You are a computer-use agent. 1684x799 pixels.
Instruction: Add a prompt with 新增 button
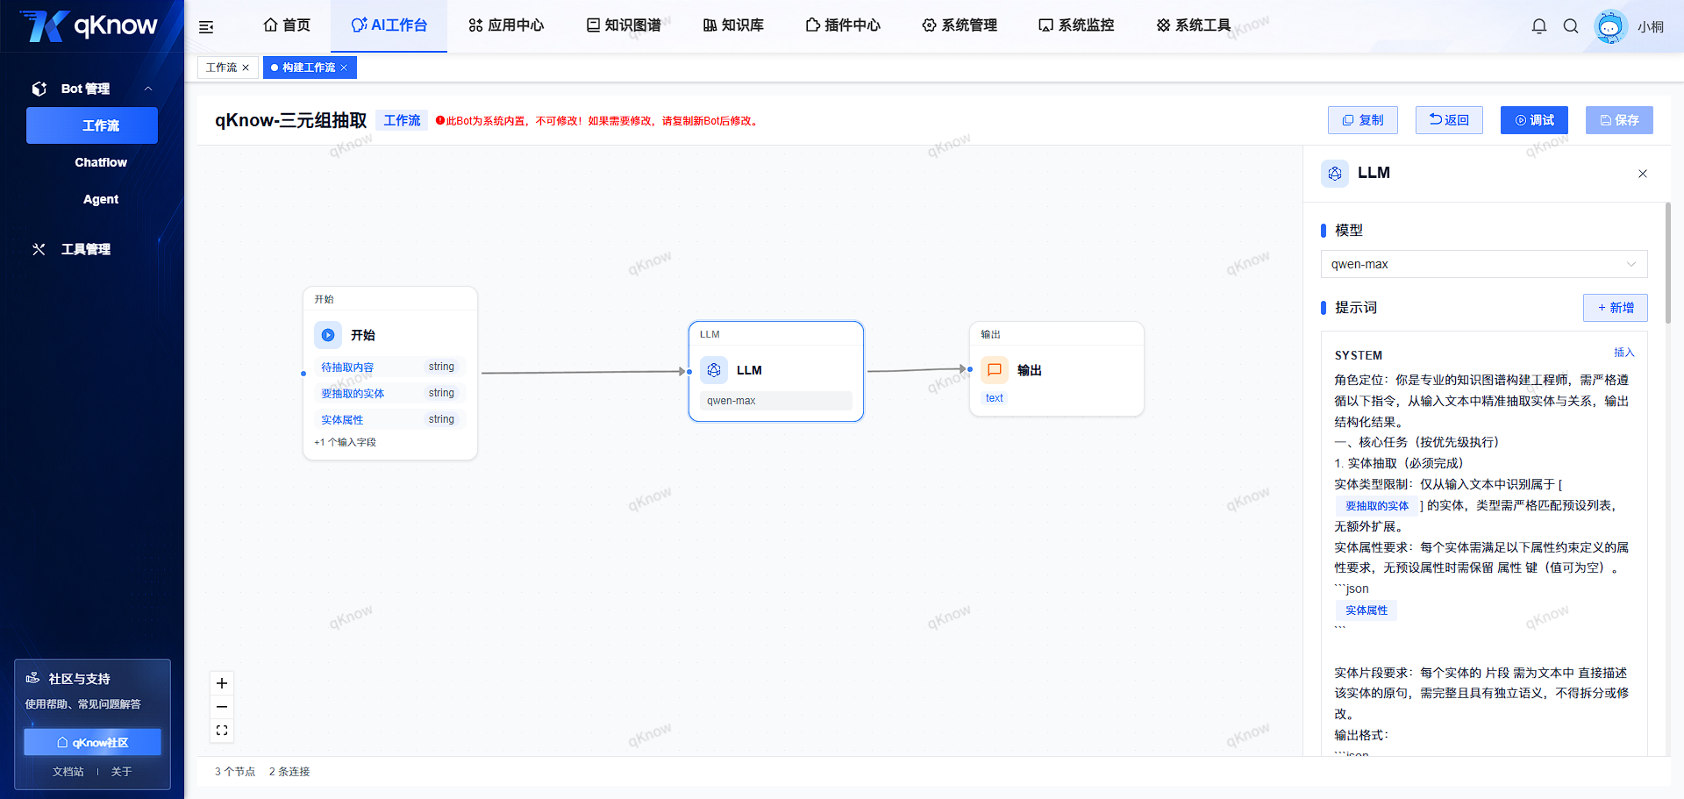pyautogui.click(x=1616, y=308)
